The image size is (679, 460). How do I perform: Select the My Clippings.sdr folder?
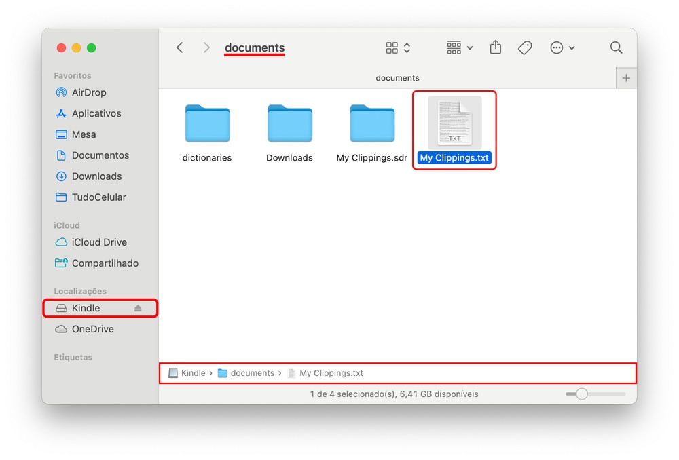tap(371, 124)
